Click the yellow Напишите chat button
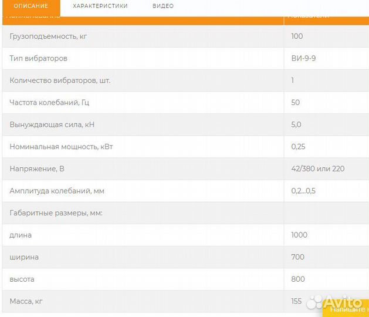Image resolution: width=369 pixels, height=317 pixels. [346, 309]
